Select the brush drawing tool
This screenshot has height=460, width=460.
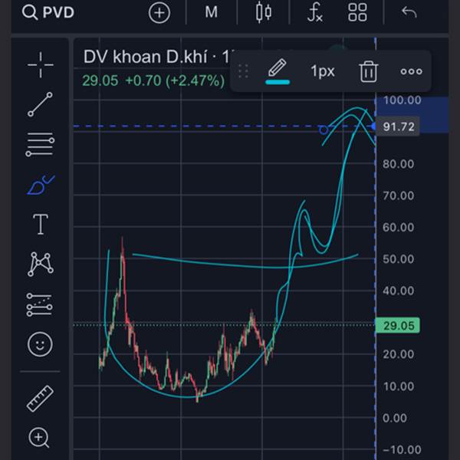tap(40, 185)
